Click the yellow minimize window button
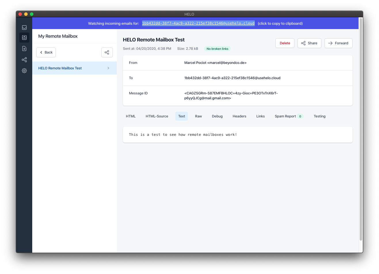 (x=26, y=14)
